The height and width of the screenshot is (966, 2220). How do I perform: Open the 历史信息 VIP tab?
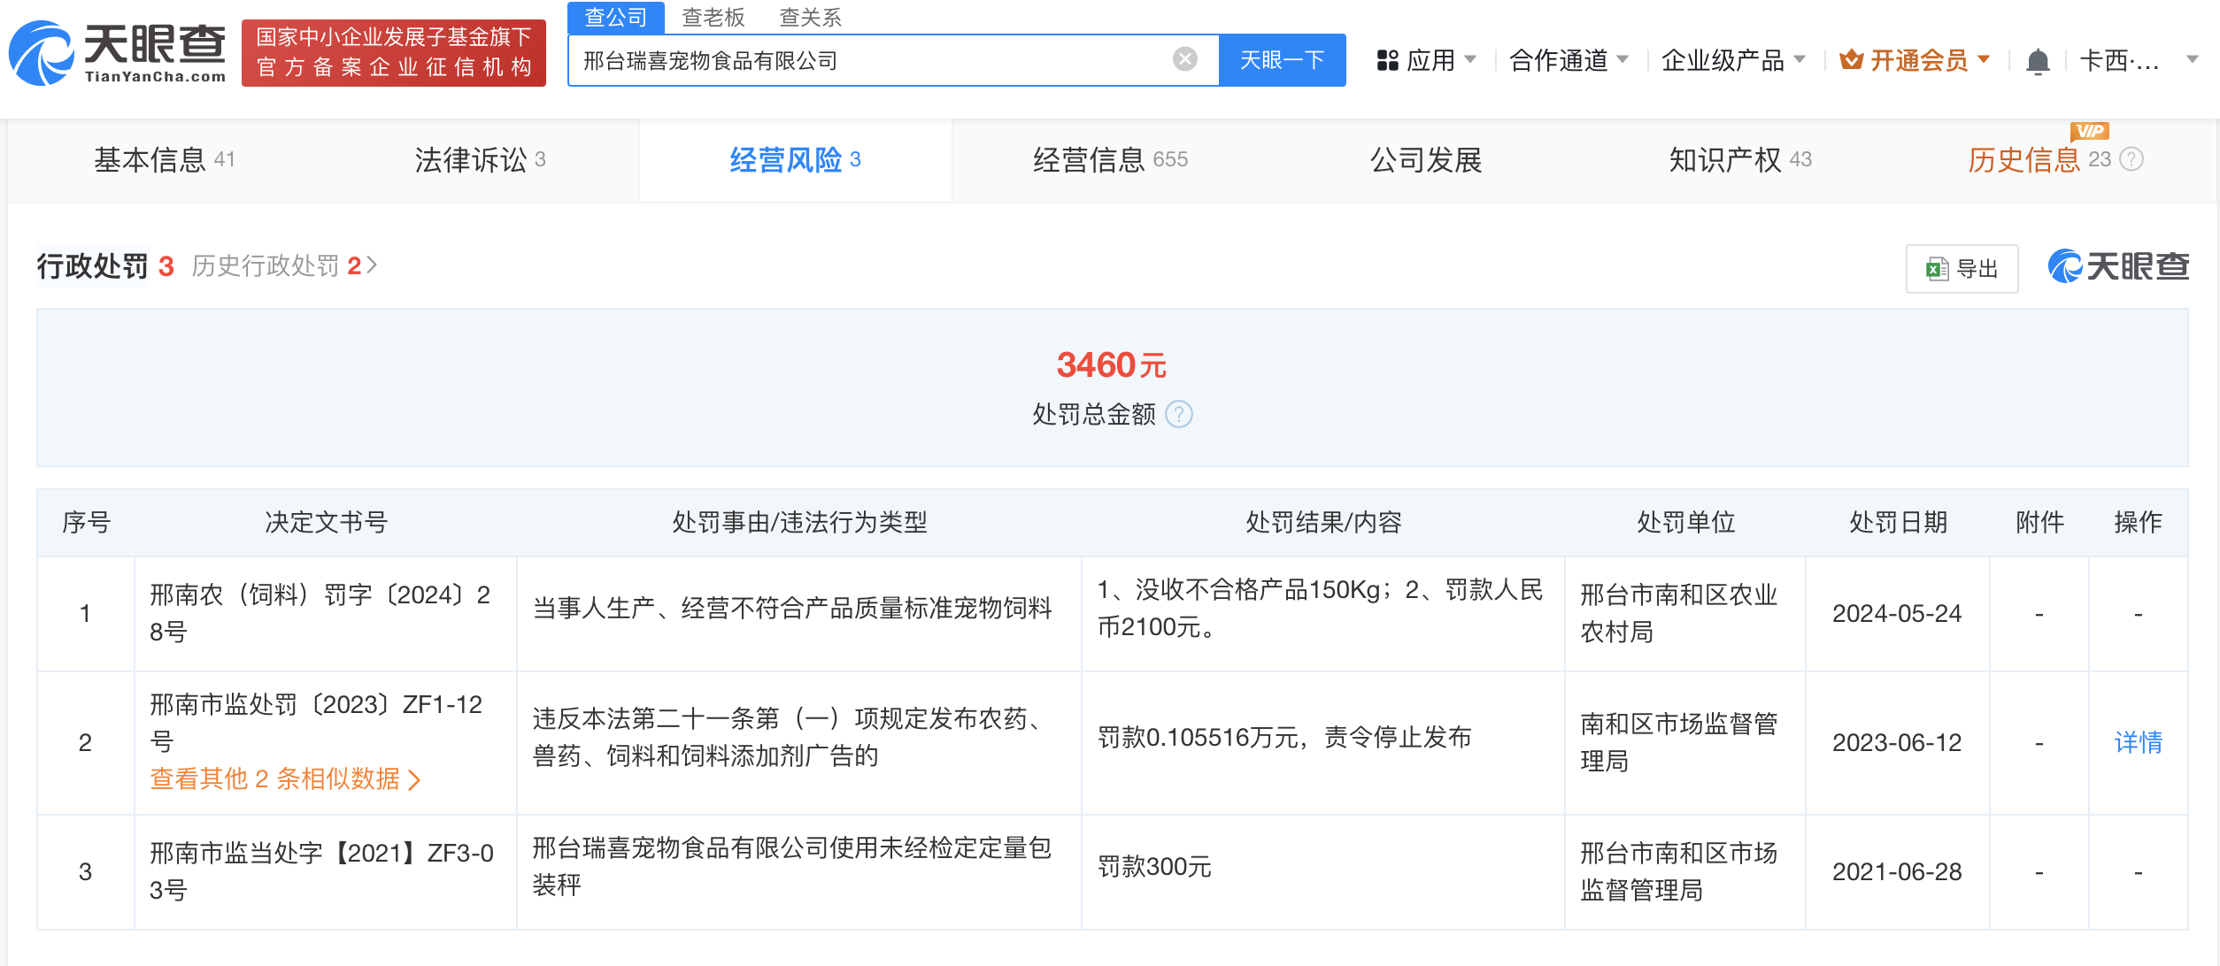[x=2039, y=159]
